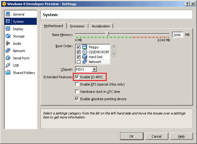The image size is (197, 144).
Task: Click the Floppy disk icon in Boot Order
Action: (85, 47)
